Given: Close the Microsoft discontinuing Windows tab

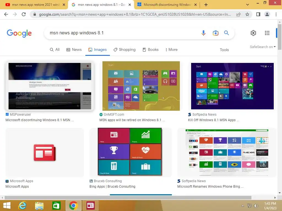Looking at the screenshot, I should [196, 5].
